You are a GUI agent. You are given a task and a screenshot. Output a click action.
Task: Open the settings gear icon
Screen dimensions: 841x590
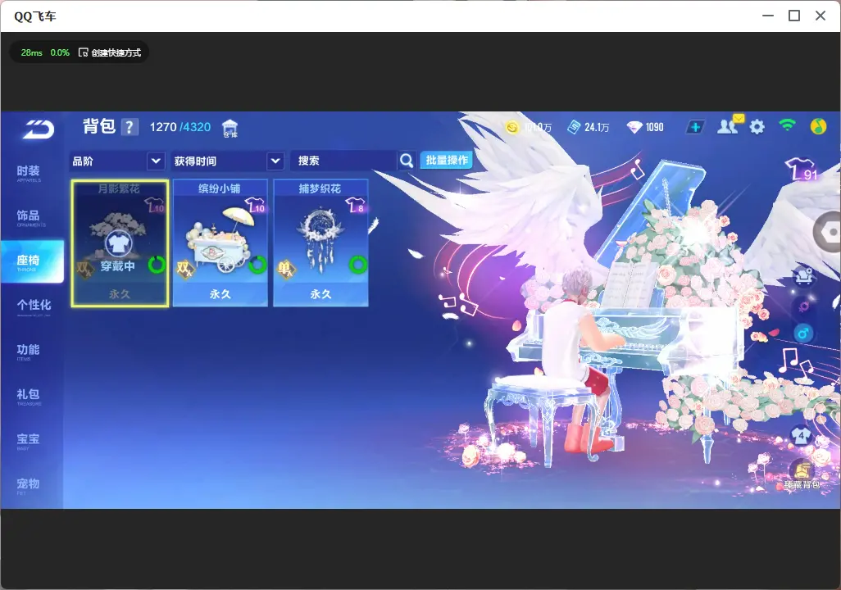pyautogui.click(x=757, y=127)
